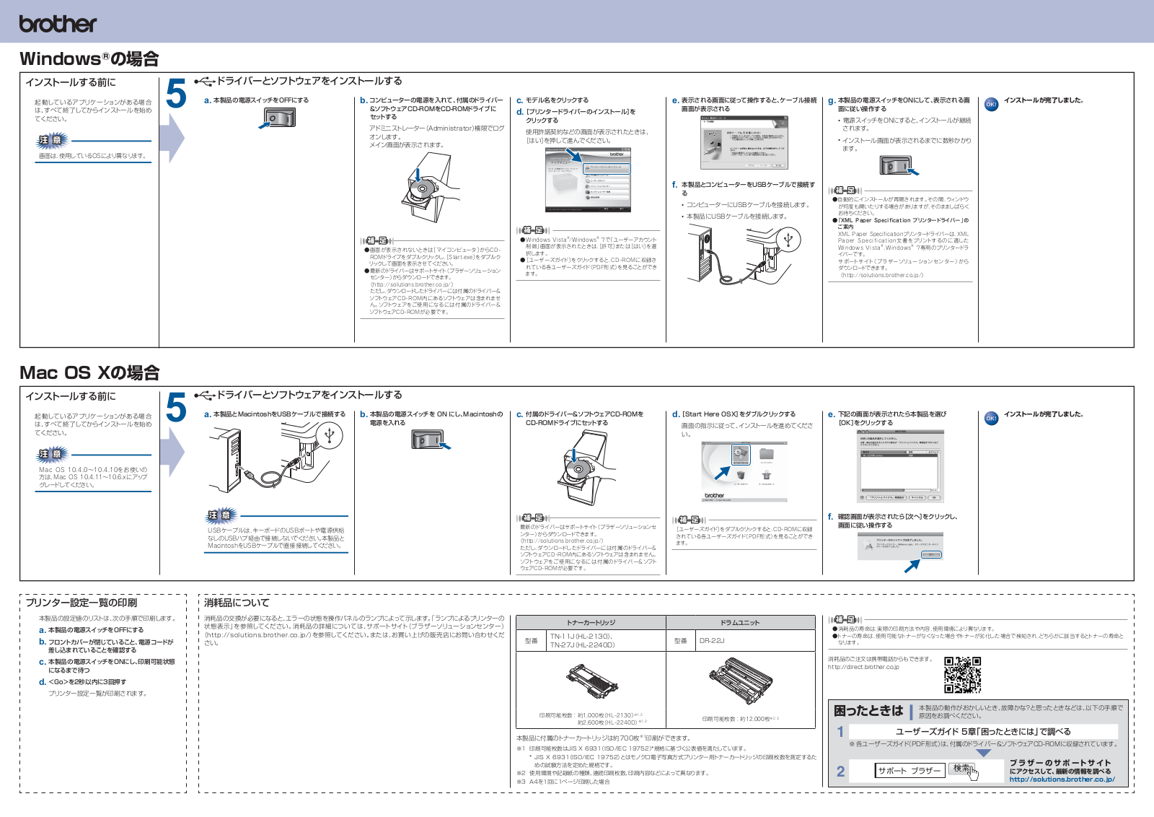Click the サポート ブラザー search box
Image resolution: width=1154 pixels, height=817 pixels.
909,771
